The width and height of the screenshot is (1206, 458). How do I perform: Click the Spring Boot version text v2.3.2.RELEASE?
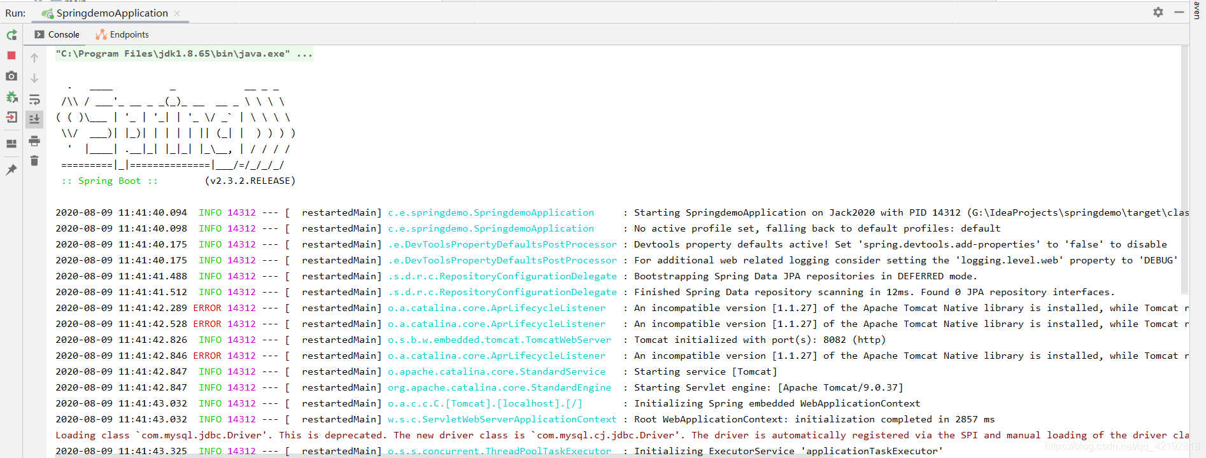250,181
